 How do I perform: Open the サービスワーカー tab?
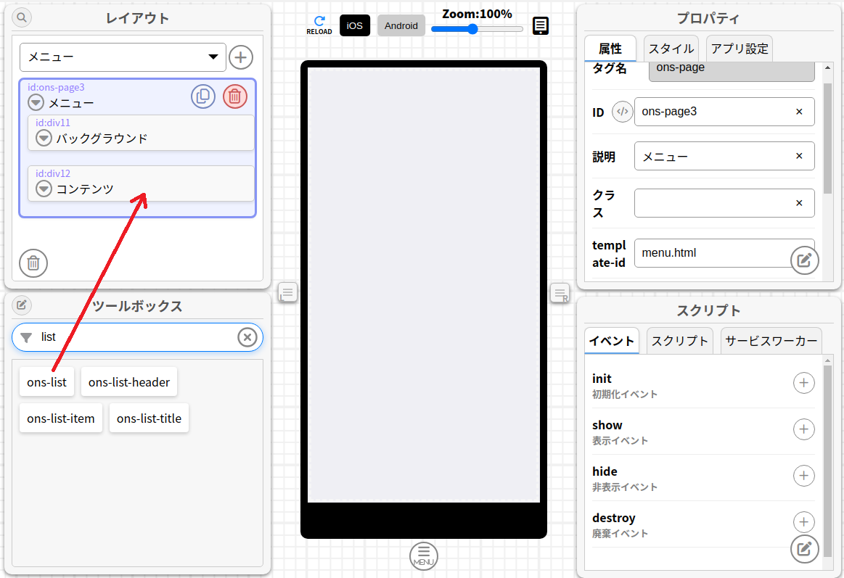(771, 340)
